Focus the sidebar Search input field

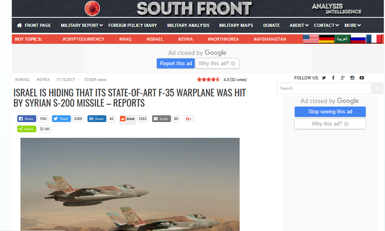324,88
